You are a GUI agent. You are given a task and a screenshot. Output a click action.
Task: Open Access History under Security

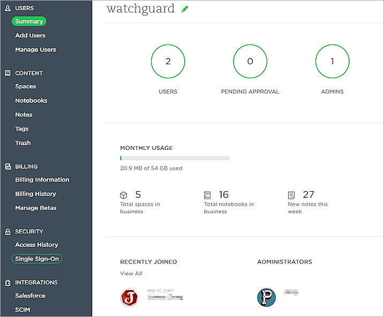(37, 245)
